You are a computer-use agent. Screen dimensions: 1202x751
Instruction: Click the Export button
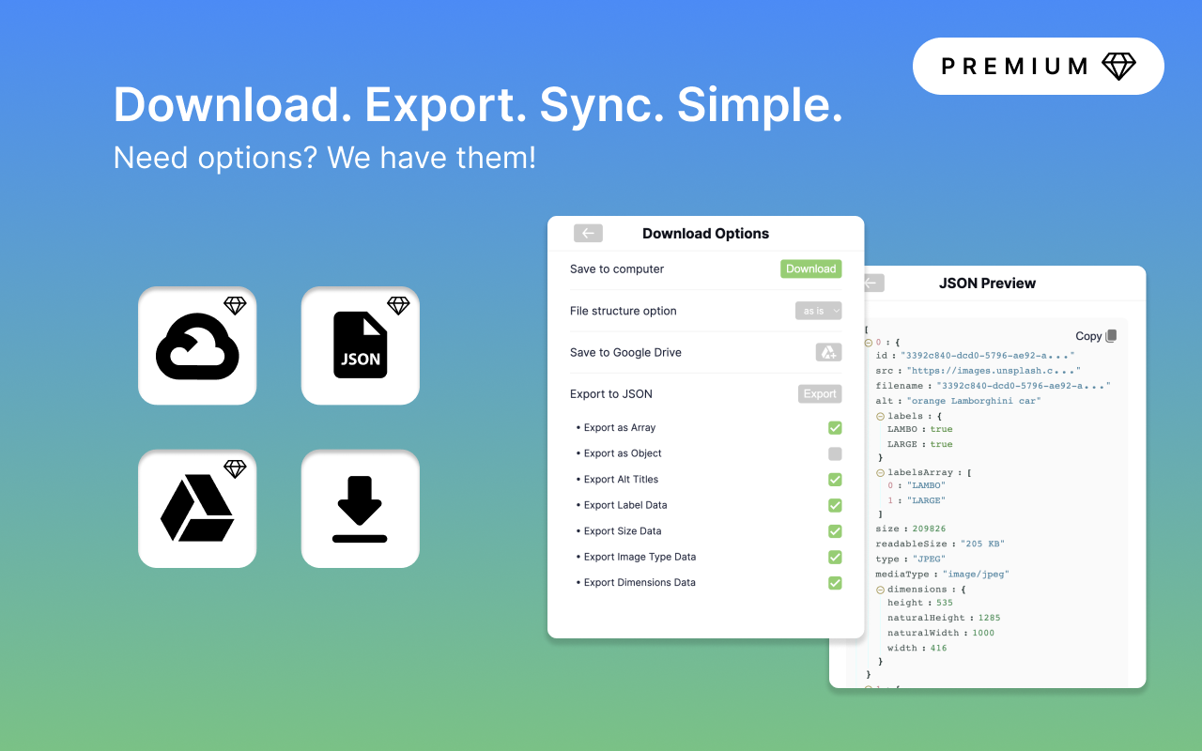(819, 393)
